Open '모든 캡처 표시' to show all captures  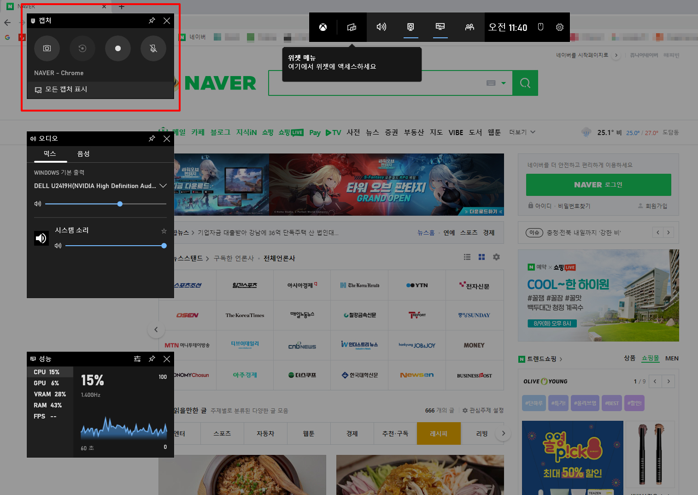[100, 89]
